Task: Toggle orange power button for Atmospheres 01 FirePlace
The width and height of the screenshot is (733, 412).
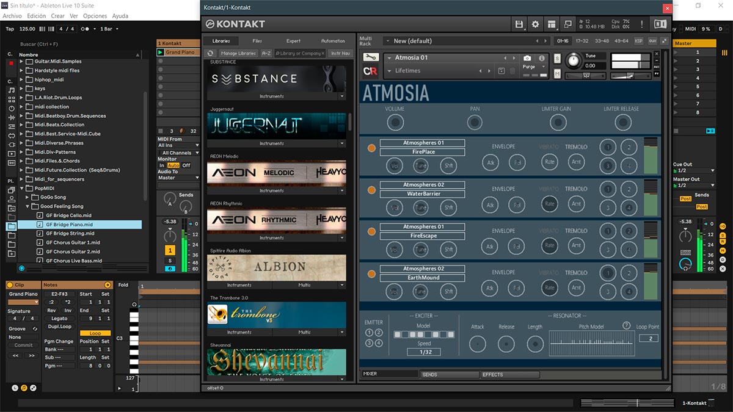Action: tap(371, 148)
